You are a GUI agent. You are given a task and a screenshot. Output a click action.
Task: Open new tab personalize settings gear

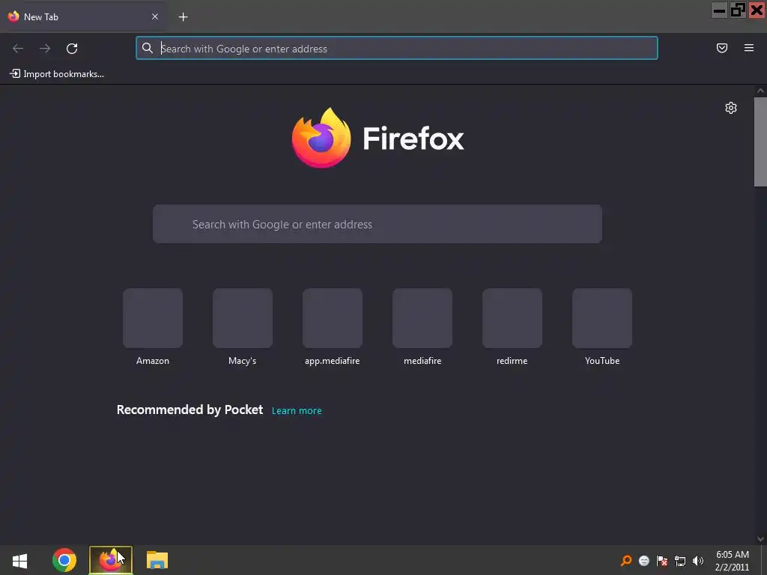[731, 108]
